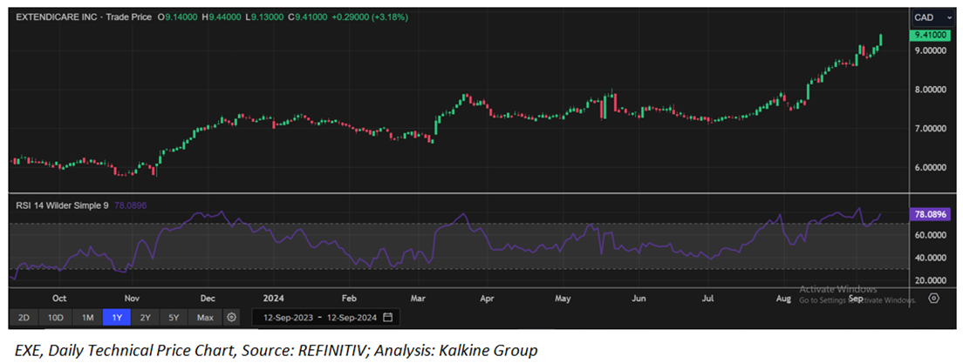Click the Jul label on time axis

tap(707, 299)
